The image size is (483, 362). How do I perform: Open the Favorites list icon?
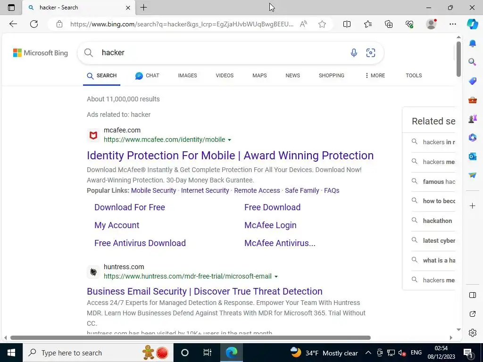[x=368, y=24]
